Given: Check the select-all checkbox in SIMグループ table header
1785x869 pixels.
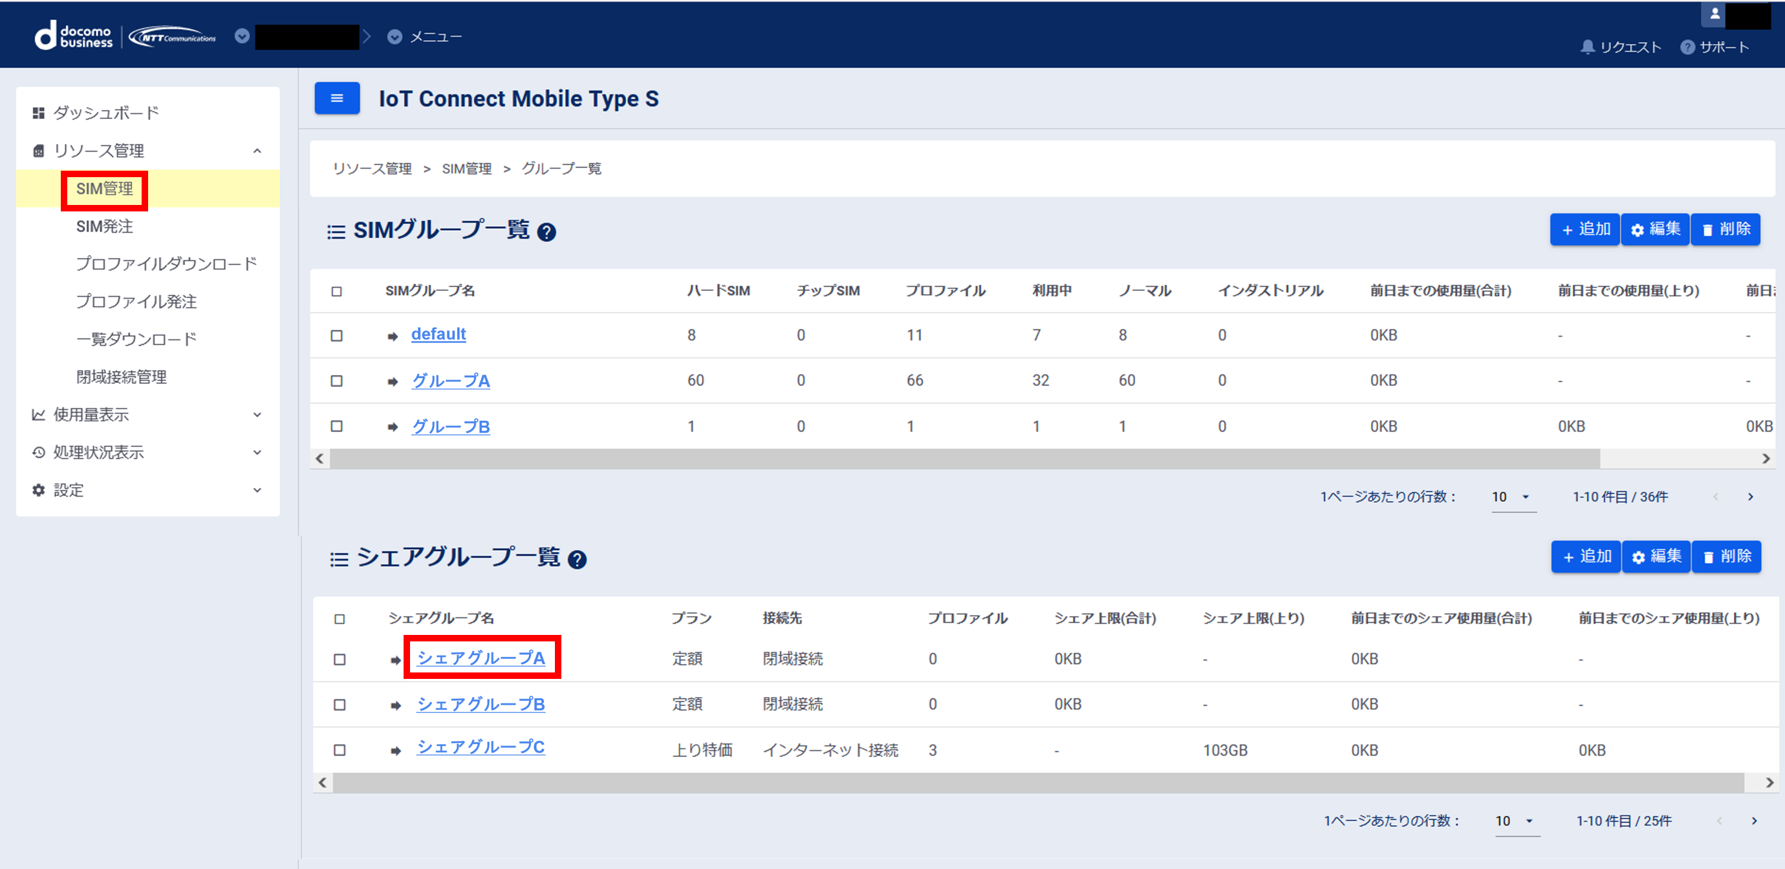Looking at the screenshot, I should coord(337,291).
